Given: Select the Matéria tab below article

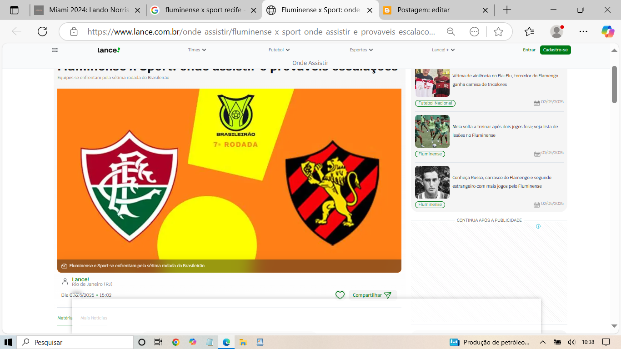Looking at the screenshot, I should click(65, 318).
